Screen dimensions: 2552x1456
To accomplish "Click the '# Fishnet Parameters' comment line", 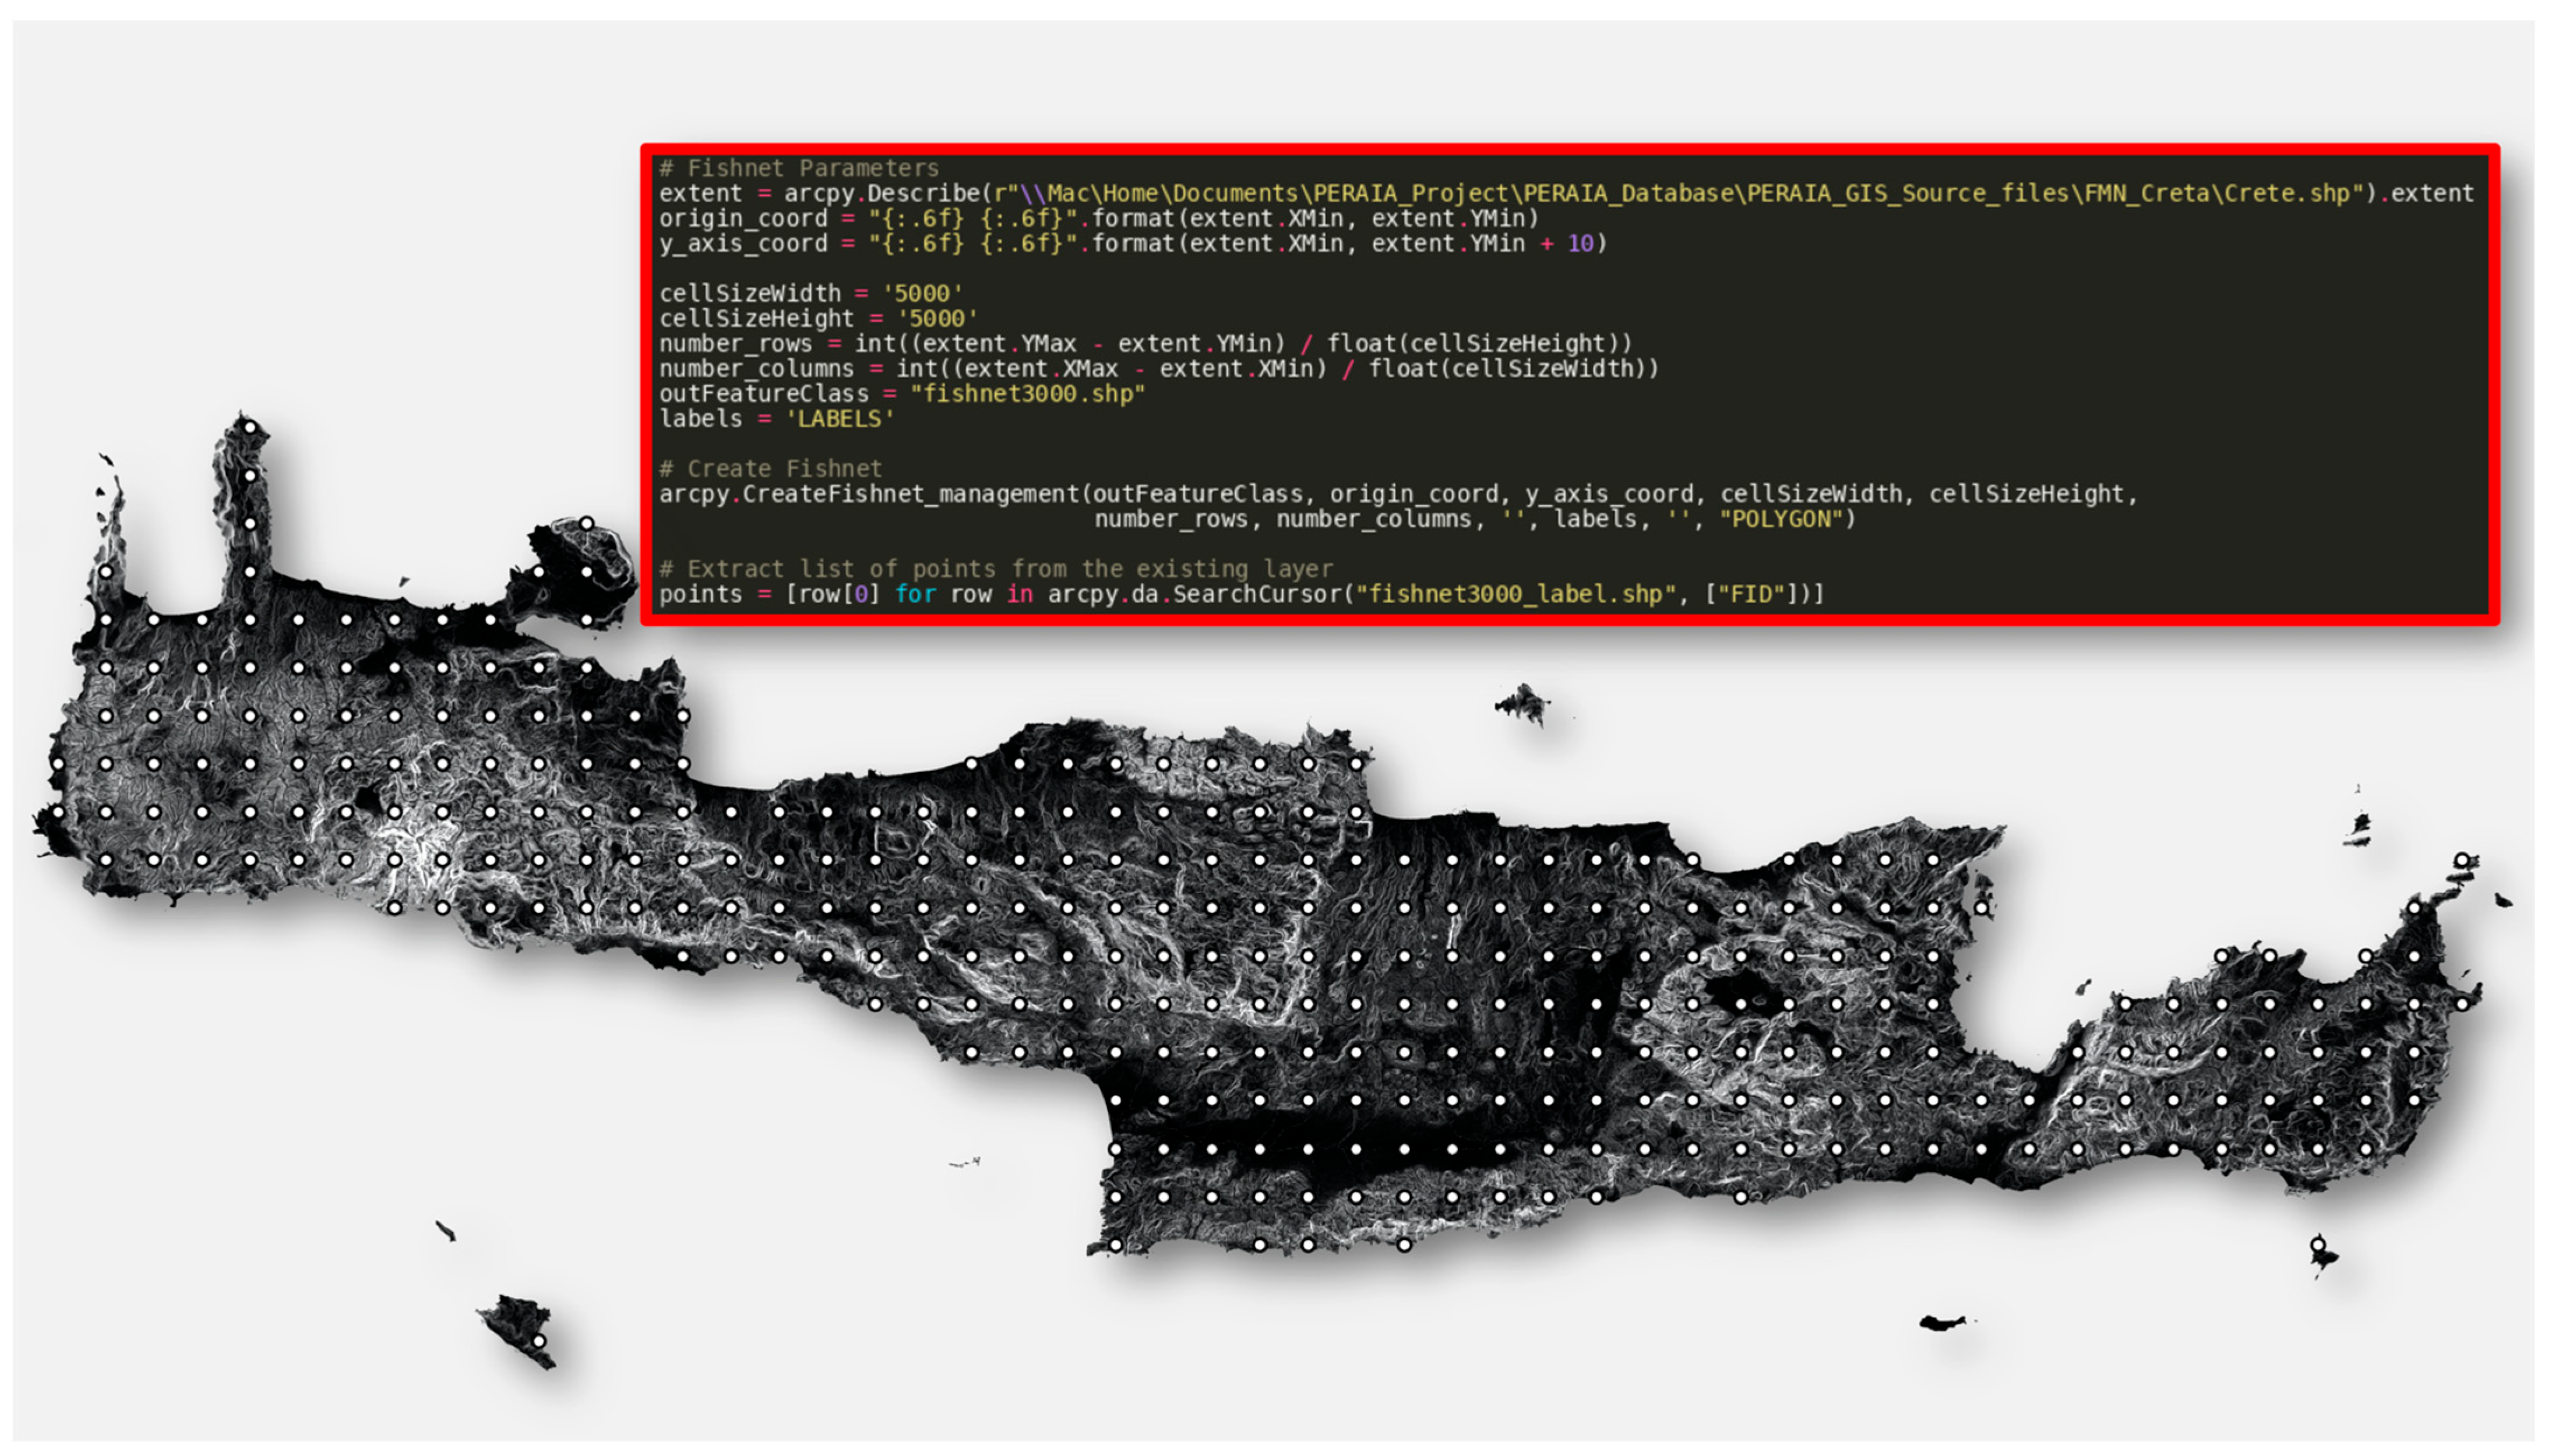I will coord(799,168).
